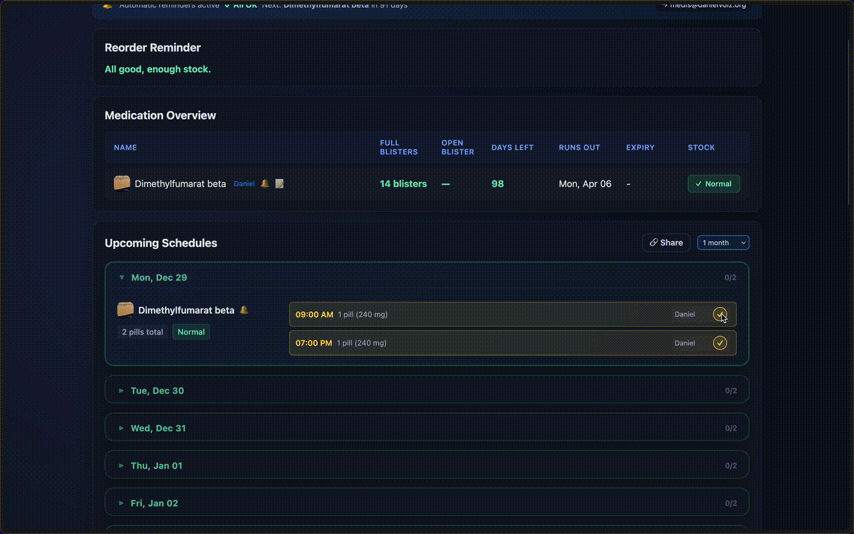The height and width of the screenshot is (534, 854).
Task: Click the 0/2 counter on Mon, Dec 29
Action: (x=731, y=278)
